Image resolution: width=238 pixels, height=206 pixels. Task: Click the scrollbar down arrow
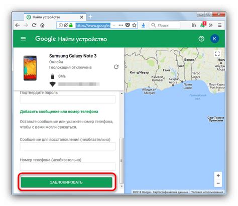[122, 186]
